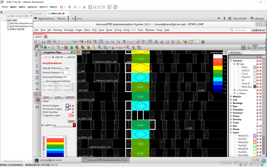Viewport: 267px width, 167px height.
Task: Click VMware pause virtual machine icon
Action: click(x=61, y=7)
